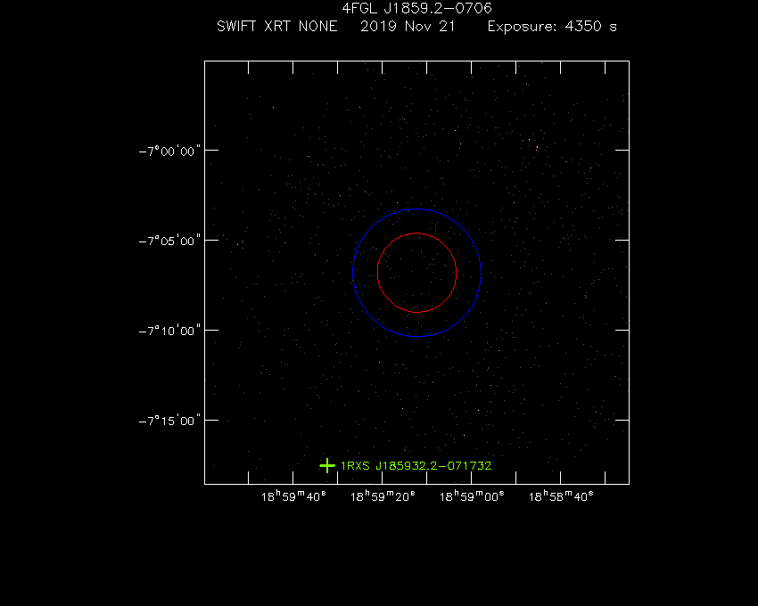Click the -7°05'00" declination label
Image resolution: width=758 pixels, height=606 pixels.
tap(169, 241)
